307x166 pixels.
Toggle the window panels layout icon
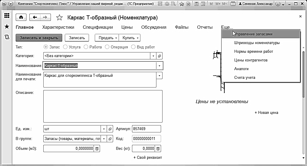click(x=233, y=4)
